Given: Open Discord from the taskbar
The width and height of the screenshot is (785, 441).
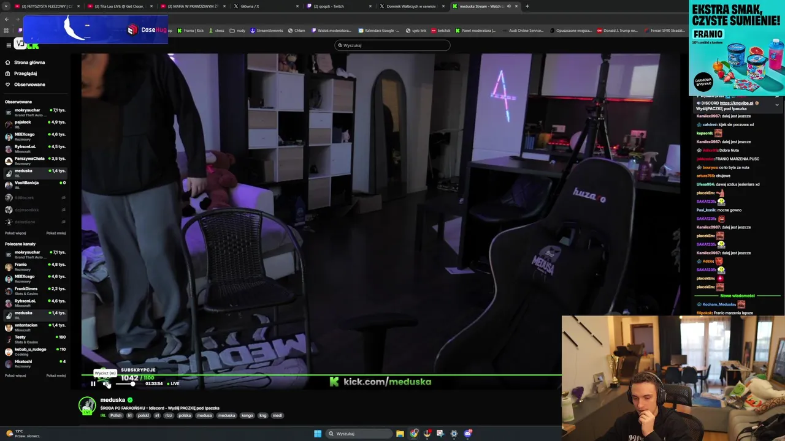Looking at the screenshot, I should pos(468,434).
